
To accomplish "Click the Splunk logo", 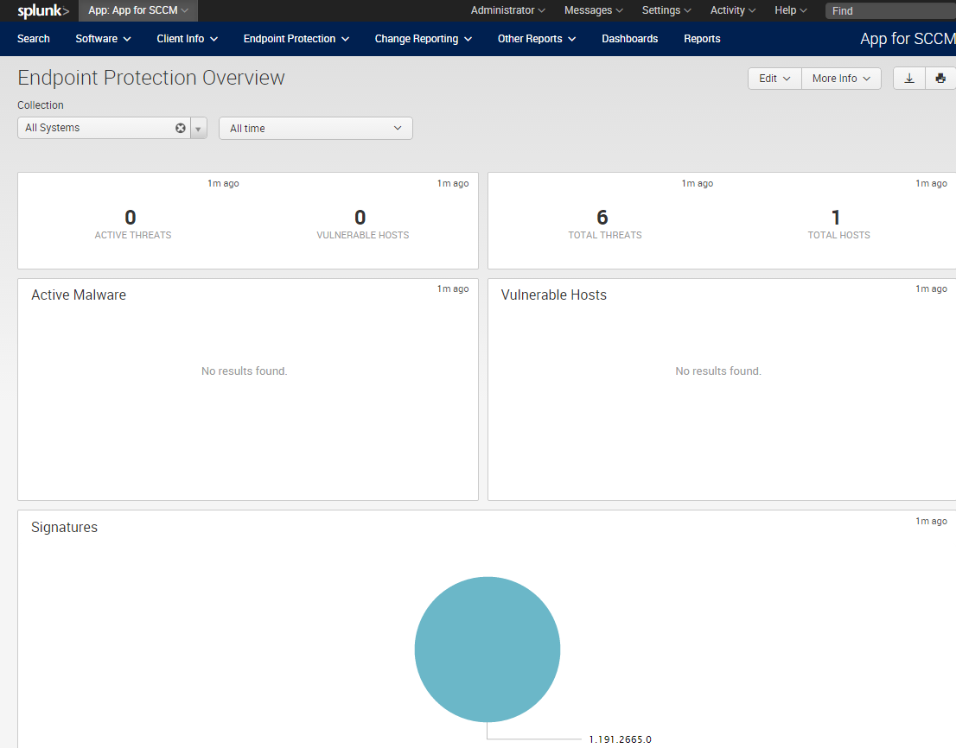I will (43, 11).
